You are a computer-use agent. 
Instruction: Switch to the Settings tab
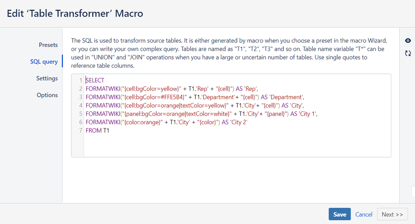(x=47, y=78)
